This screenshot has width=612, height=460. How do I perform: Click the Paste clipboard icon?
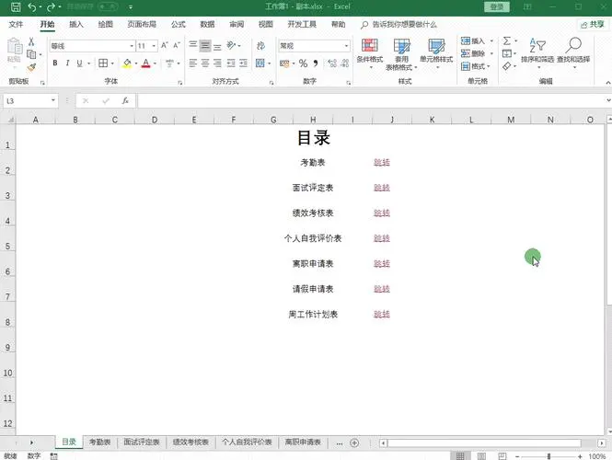pos(15,46)
